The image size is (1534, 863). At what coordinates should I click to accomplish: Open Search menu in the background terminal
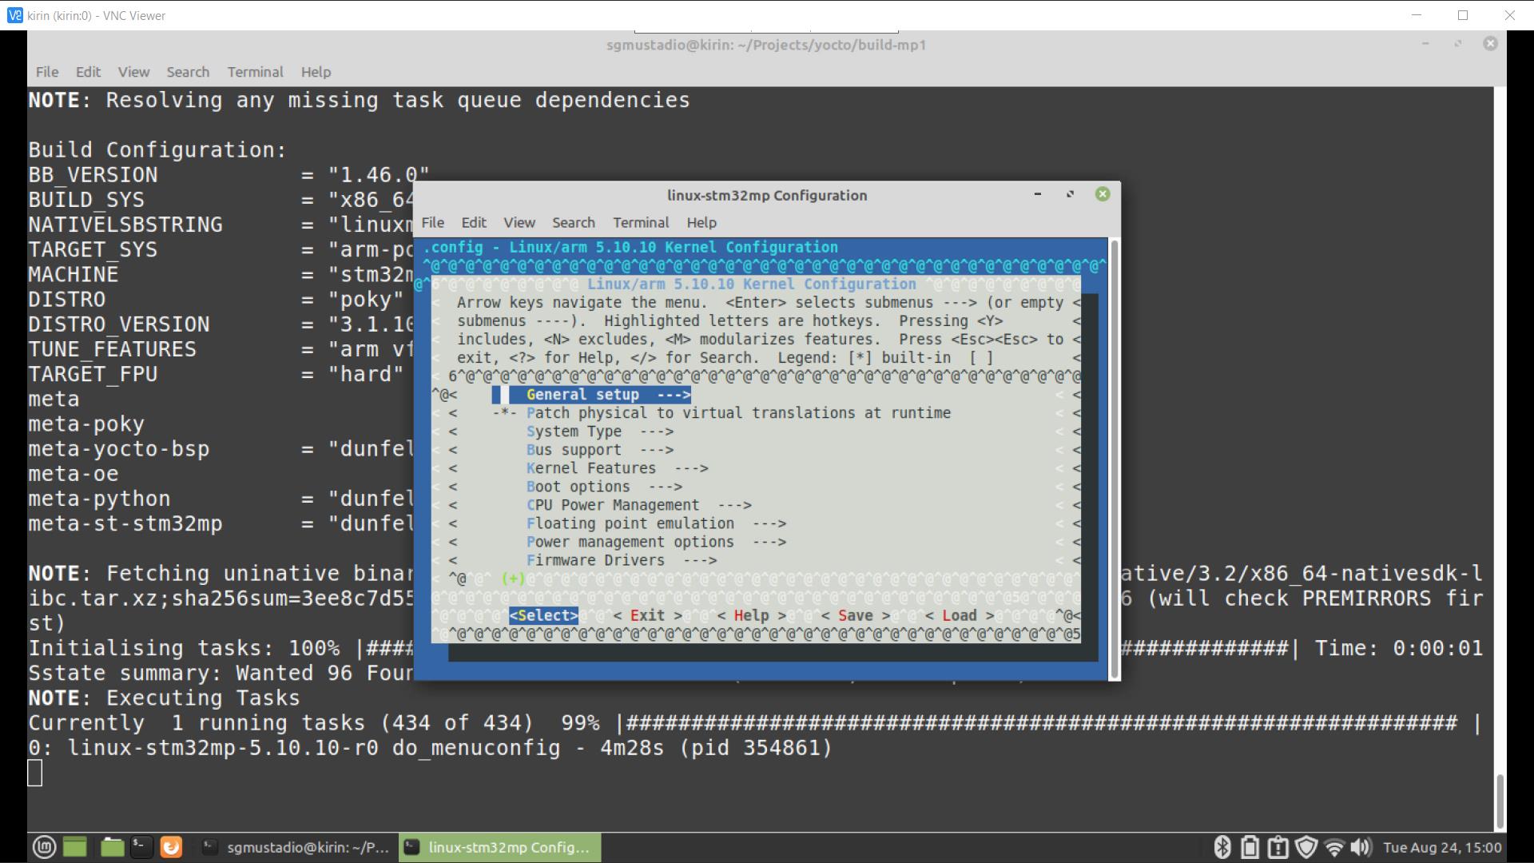[188, 72]
